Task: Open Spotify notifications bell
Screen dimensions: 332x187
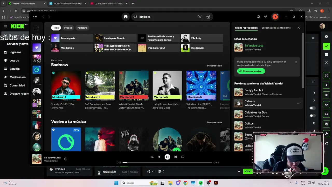Action: tap(259, 17)
